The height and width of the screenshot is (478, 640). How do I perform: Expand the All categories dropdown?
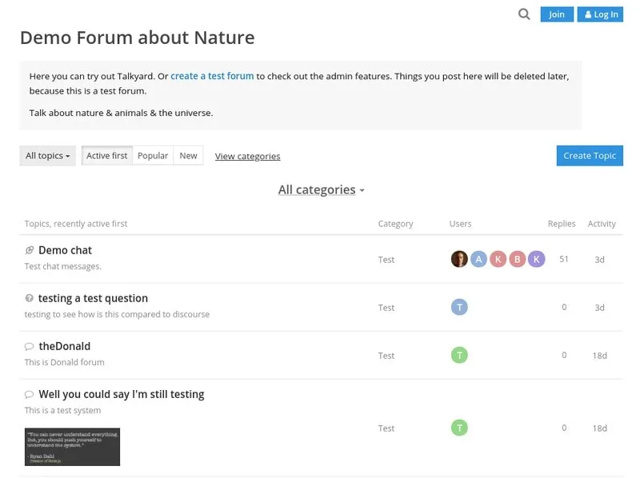coord(321,190)
